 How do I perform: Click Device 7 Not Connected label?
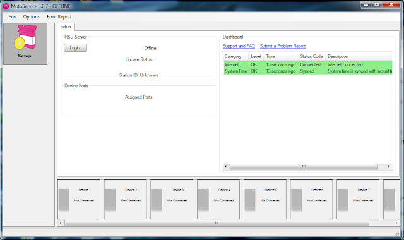364,200
